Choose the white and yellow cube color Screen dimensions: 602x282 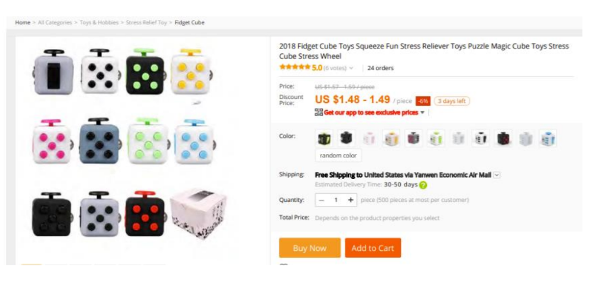391,138
